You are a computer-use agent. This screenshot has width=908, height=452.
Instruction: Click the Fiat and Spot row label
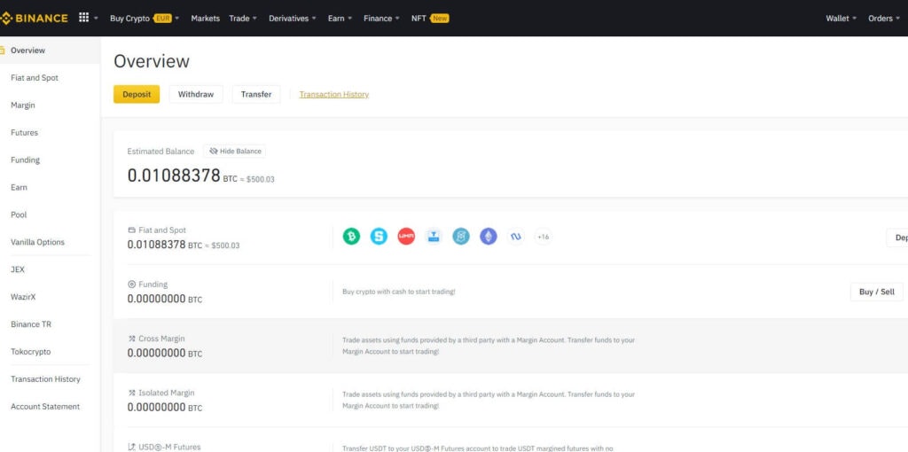pyautogui.click(x=162, y=230)
